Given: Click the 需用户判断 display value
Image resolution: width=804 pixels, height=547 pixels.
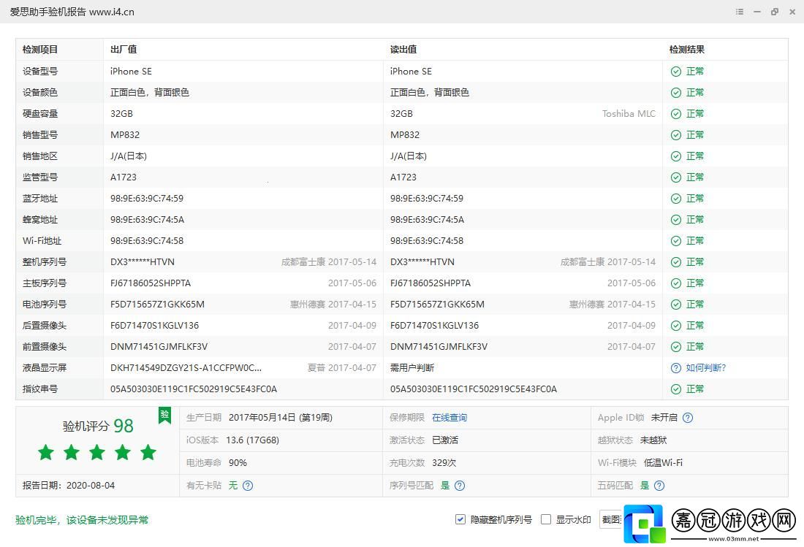Looking at the screenshot, I should coord(412,368).
